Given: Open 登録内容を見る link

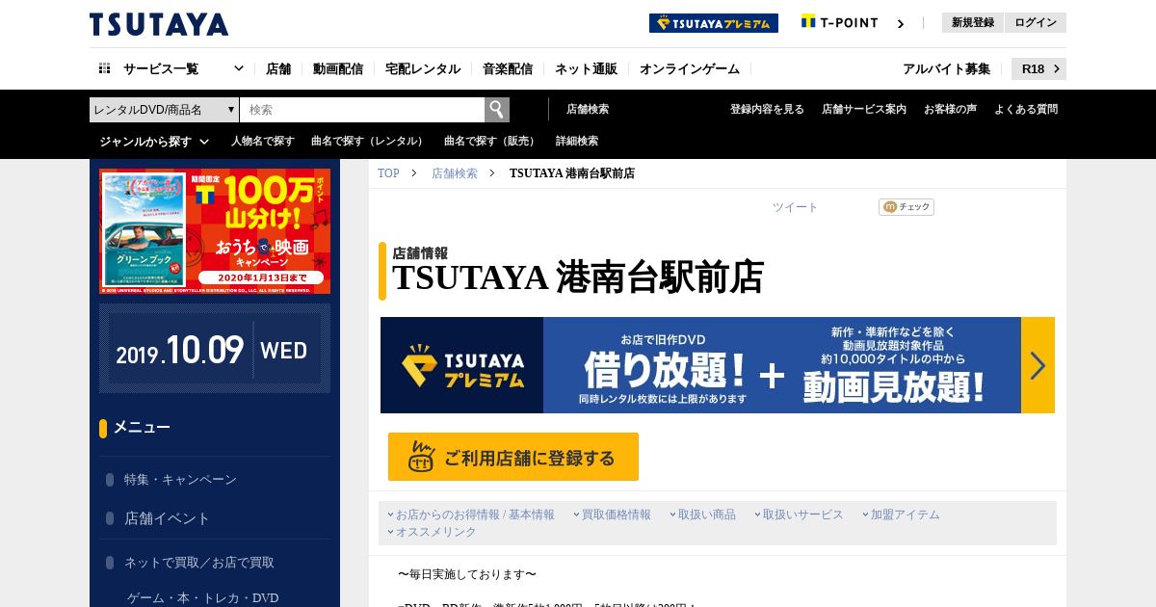Looking at the screenshot, I should pyautogui.click(x=767, y=110).
